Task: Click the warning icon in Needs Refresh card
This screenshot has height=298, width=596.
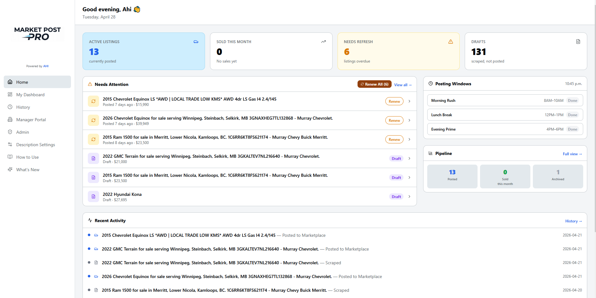Action: [450, 42]
